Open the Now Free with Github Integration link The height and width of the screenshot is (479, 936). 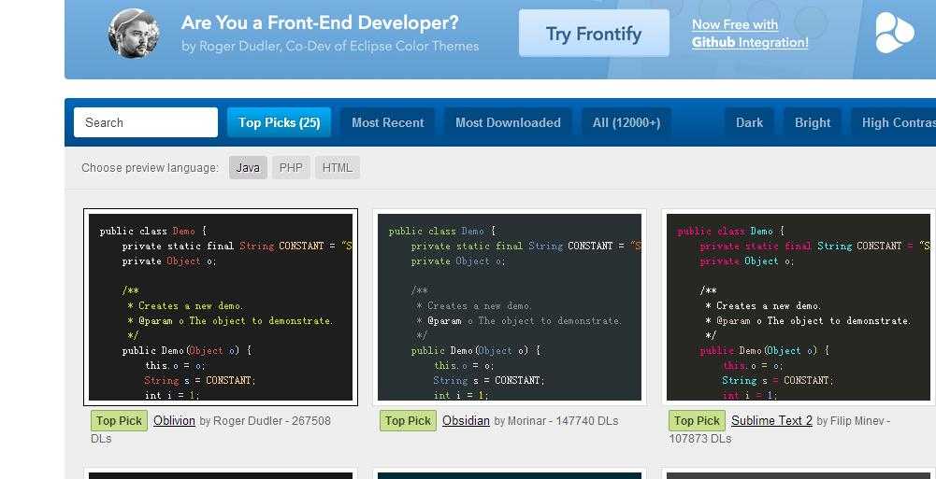point(750,34)
